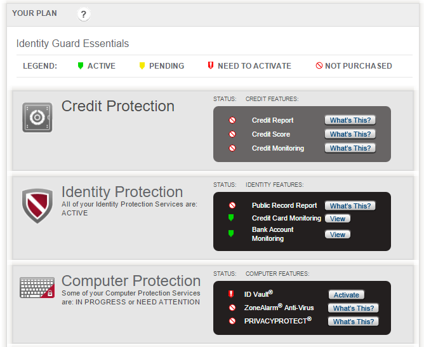Activate the ID Vault feature
This screenshot has height=347, width=424.
click(347, 295)
